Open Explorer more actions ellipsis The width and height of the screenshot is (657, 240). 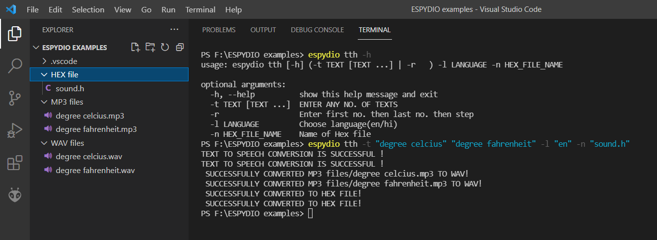(174, 30)
